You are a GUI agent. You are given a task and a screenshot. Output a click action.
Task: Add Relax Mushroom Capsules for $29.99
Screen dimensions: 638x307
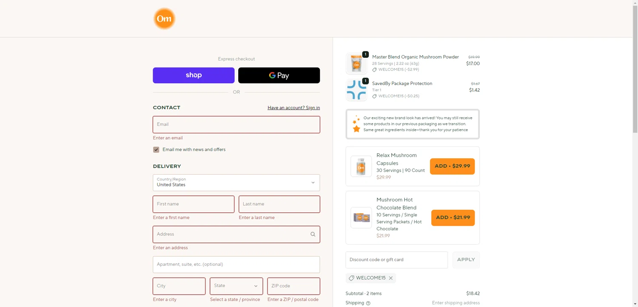(452, 166)
